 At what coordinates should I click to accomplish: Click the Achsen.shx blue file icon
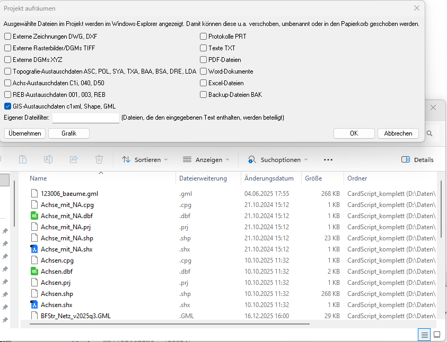34,305
